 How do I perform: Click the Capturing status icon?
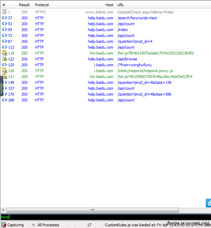(3, 225)
